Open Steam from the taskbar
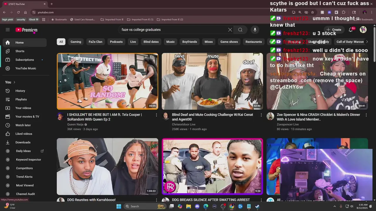The height and width of the screenshot is (211, 376). click(257, 206)
